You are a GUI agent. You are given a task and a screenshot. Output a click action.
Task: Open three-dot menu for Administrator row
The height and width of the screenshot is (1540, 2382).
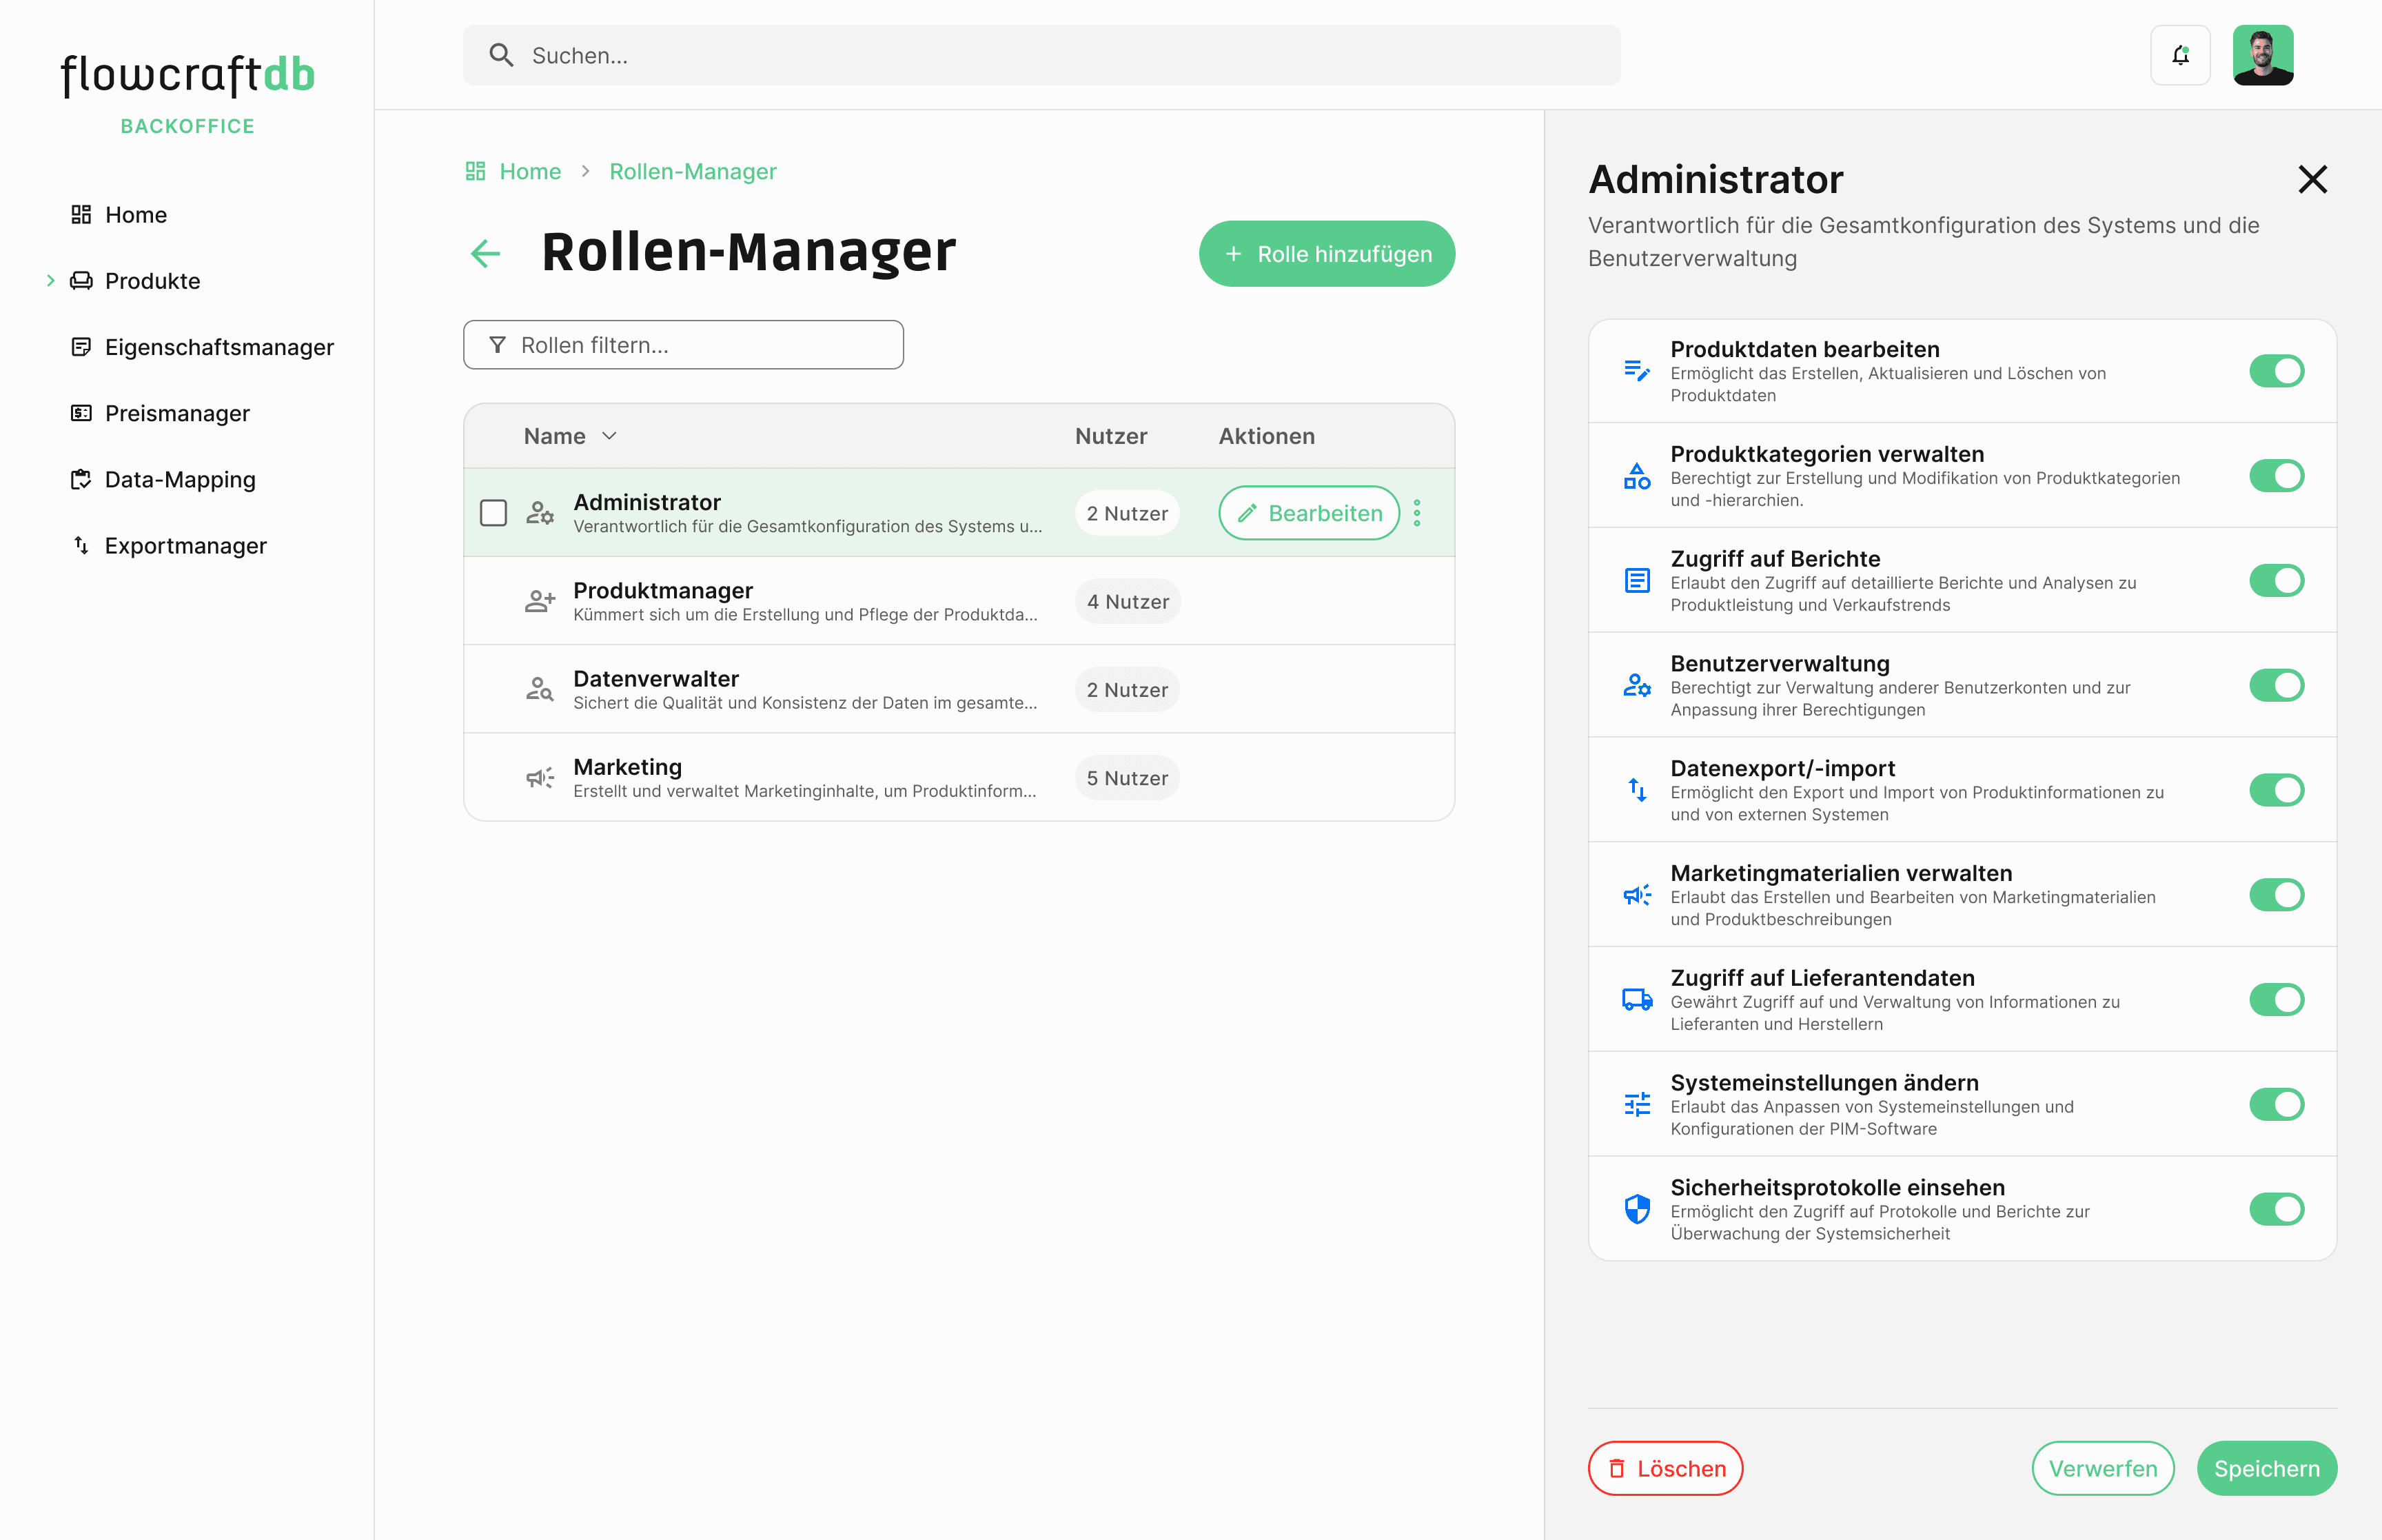pos(1416,513)
